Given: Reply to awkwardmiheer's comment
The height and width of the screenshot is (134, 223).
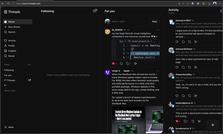Looking at the screenshot, I should tap(183, 67).
